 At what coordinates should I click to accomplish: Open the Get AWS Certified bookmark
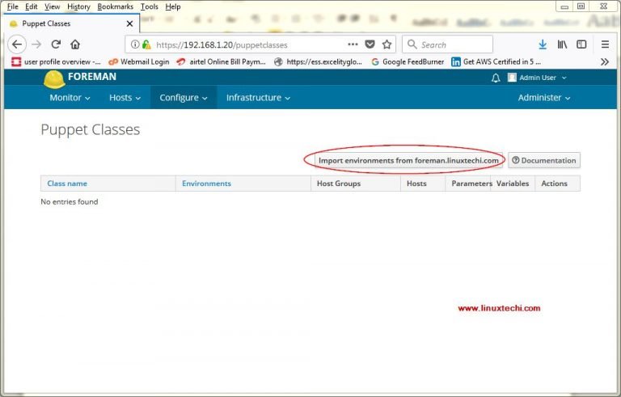496,61
